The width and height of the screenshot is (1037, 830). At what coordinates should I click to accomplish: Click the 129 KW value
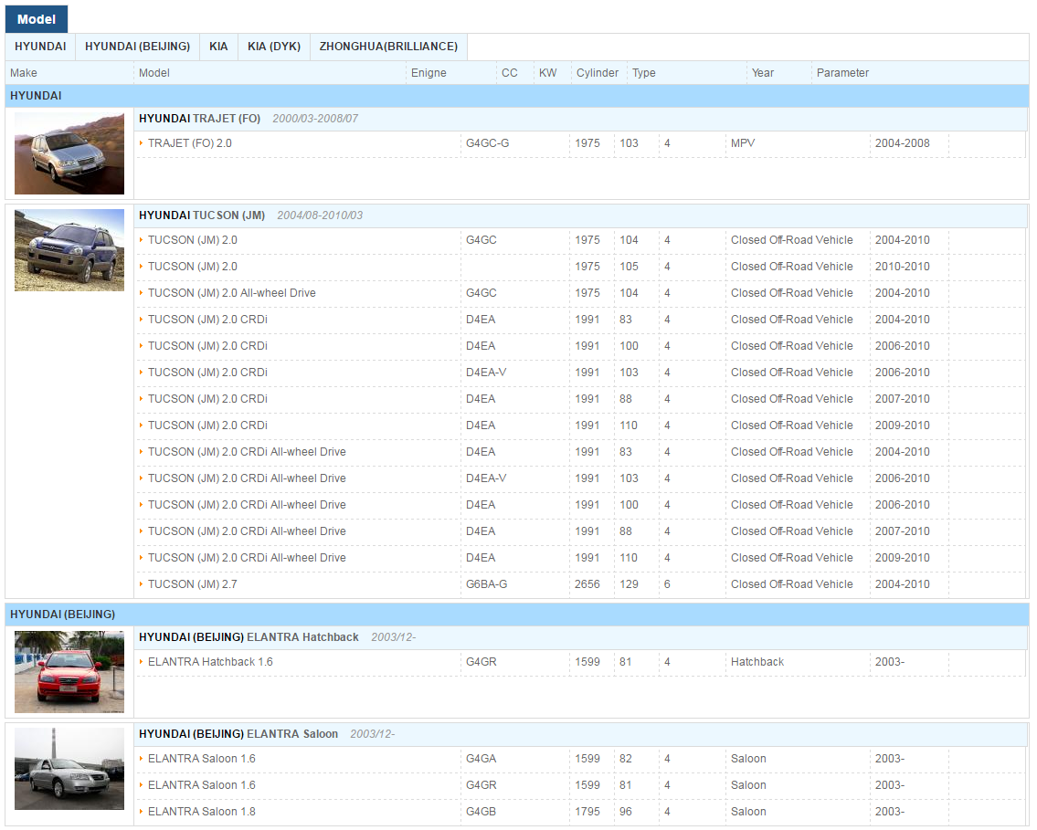[629, 584]
